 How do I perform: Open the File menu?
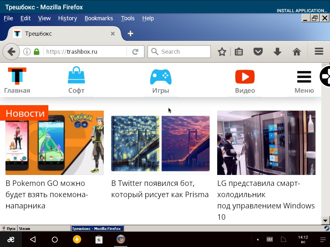[x=8, y=18]
